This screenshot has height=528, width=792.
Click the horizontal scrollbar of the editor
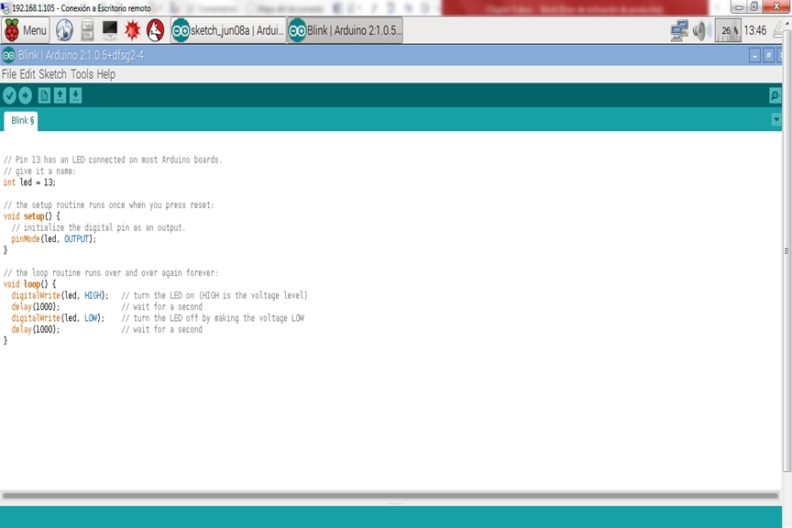click(390, 496)
